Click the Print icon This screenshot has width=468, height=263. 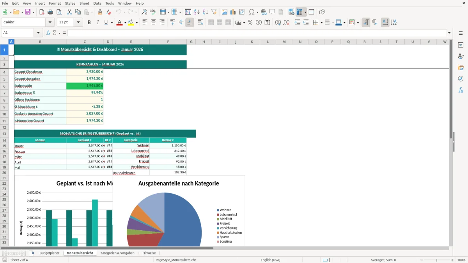pyautogui.click(x=50, y=12)
